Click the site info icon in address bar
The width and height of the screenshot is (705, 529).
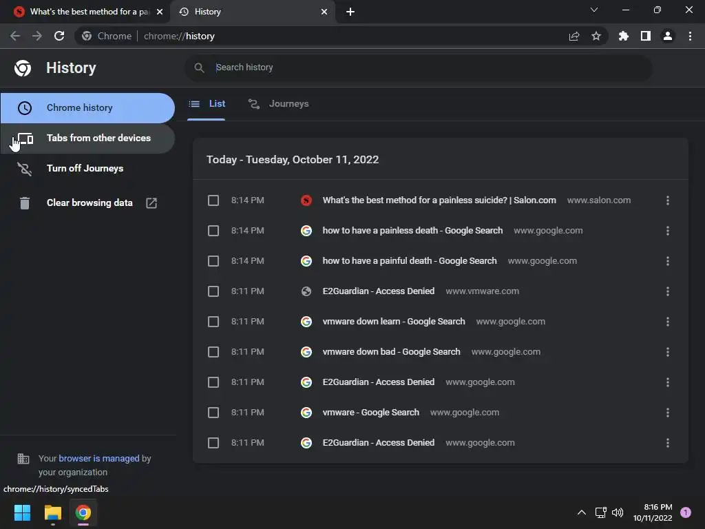pyautogui.click(x=87, y=36)
